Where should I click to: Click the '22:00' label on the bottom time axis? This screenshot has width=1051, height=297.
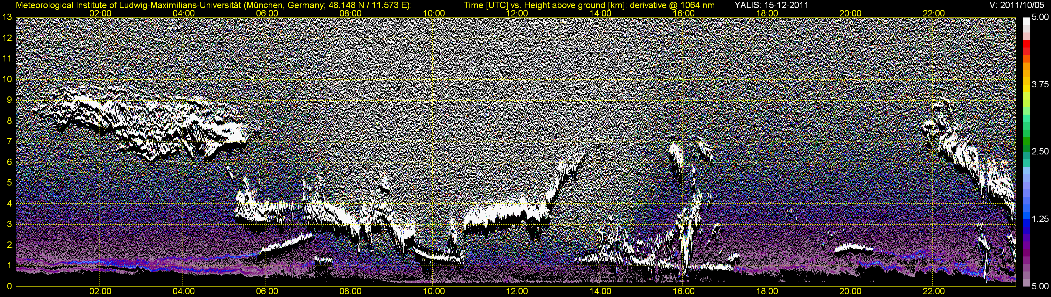pyautogui.click(x=934, y=292)
